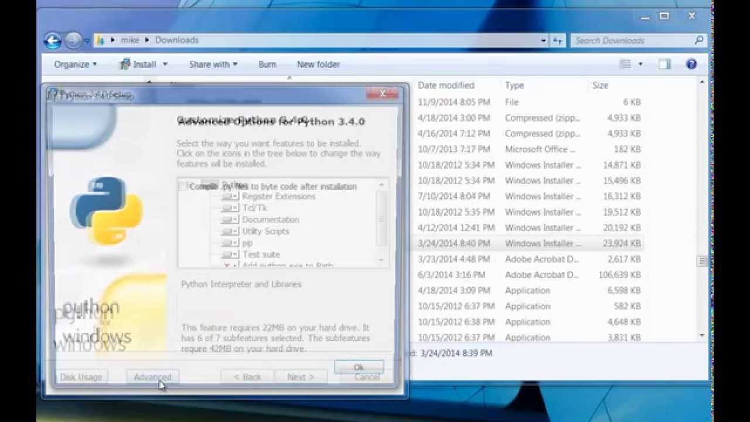Screen dimensions: 750x422
Task: Select the 'Downloads' breadcrumb segment
Action: pos(176,40)
